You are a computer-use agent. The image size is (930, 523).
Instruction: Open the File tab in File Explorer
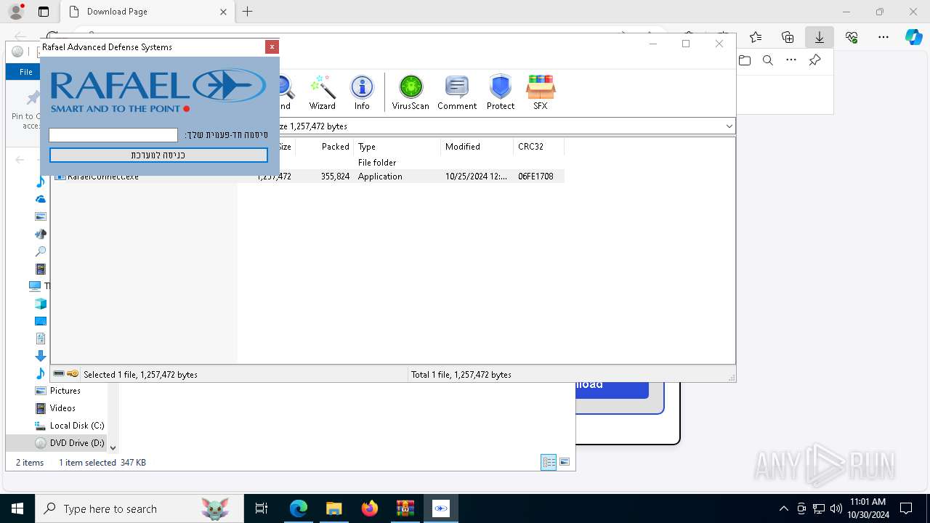click(26, 72)
